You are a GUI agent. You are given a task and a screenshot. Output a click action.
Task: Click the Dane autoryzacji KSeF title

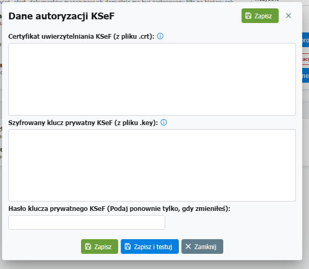tap(61, 16)
